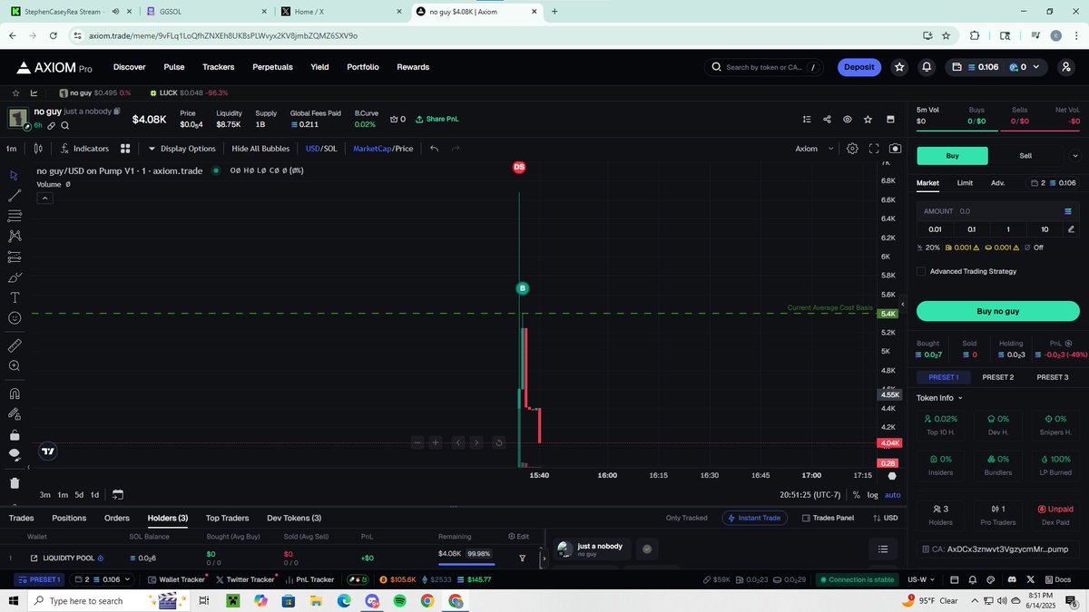Click Hide All Bubbles button
This screenshot has height=612, width=1089.
point(260,149)
